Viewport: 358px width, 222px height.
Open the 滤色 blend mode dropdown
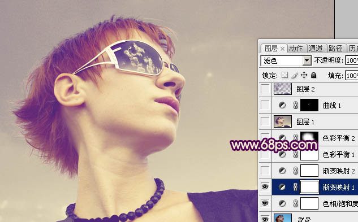(x=286, y=60)
